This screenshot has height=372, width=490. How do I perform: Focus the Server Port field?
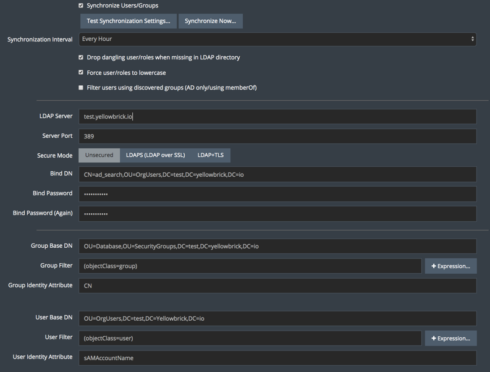click(277, 136)
